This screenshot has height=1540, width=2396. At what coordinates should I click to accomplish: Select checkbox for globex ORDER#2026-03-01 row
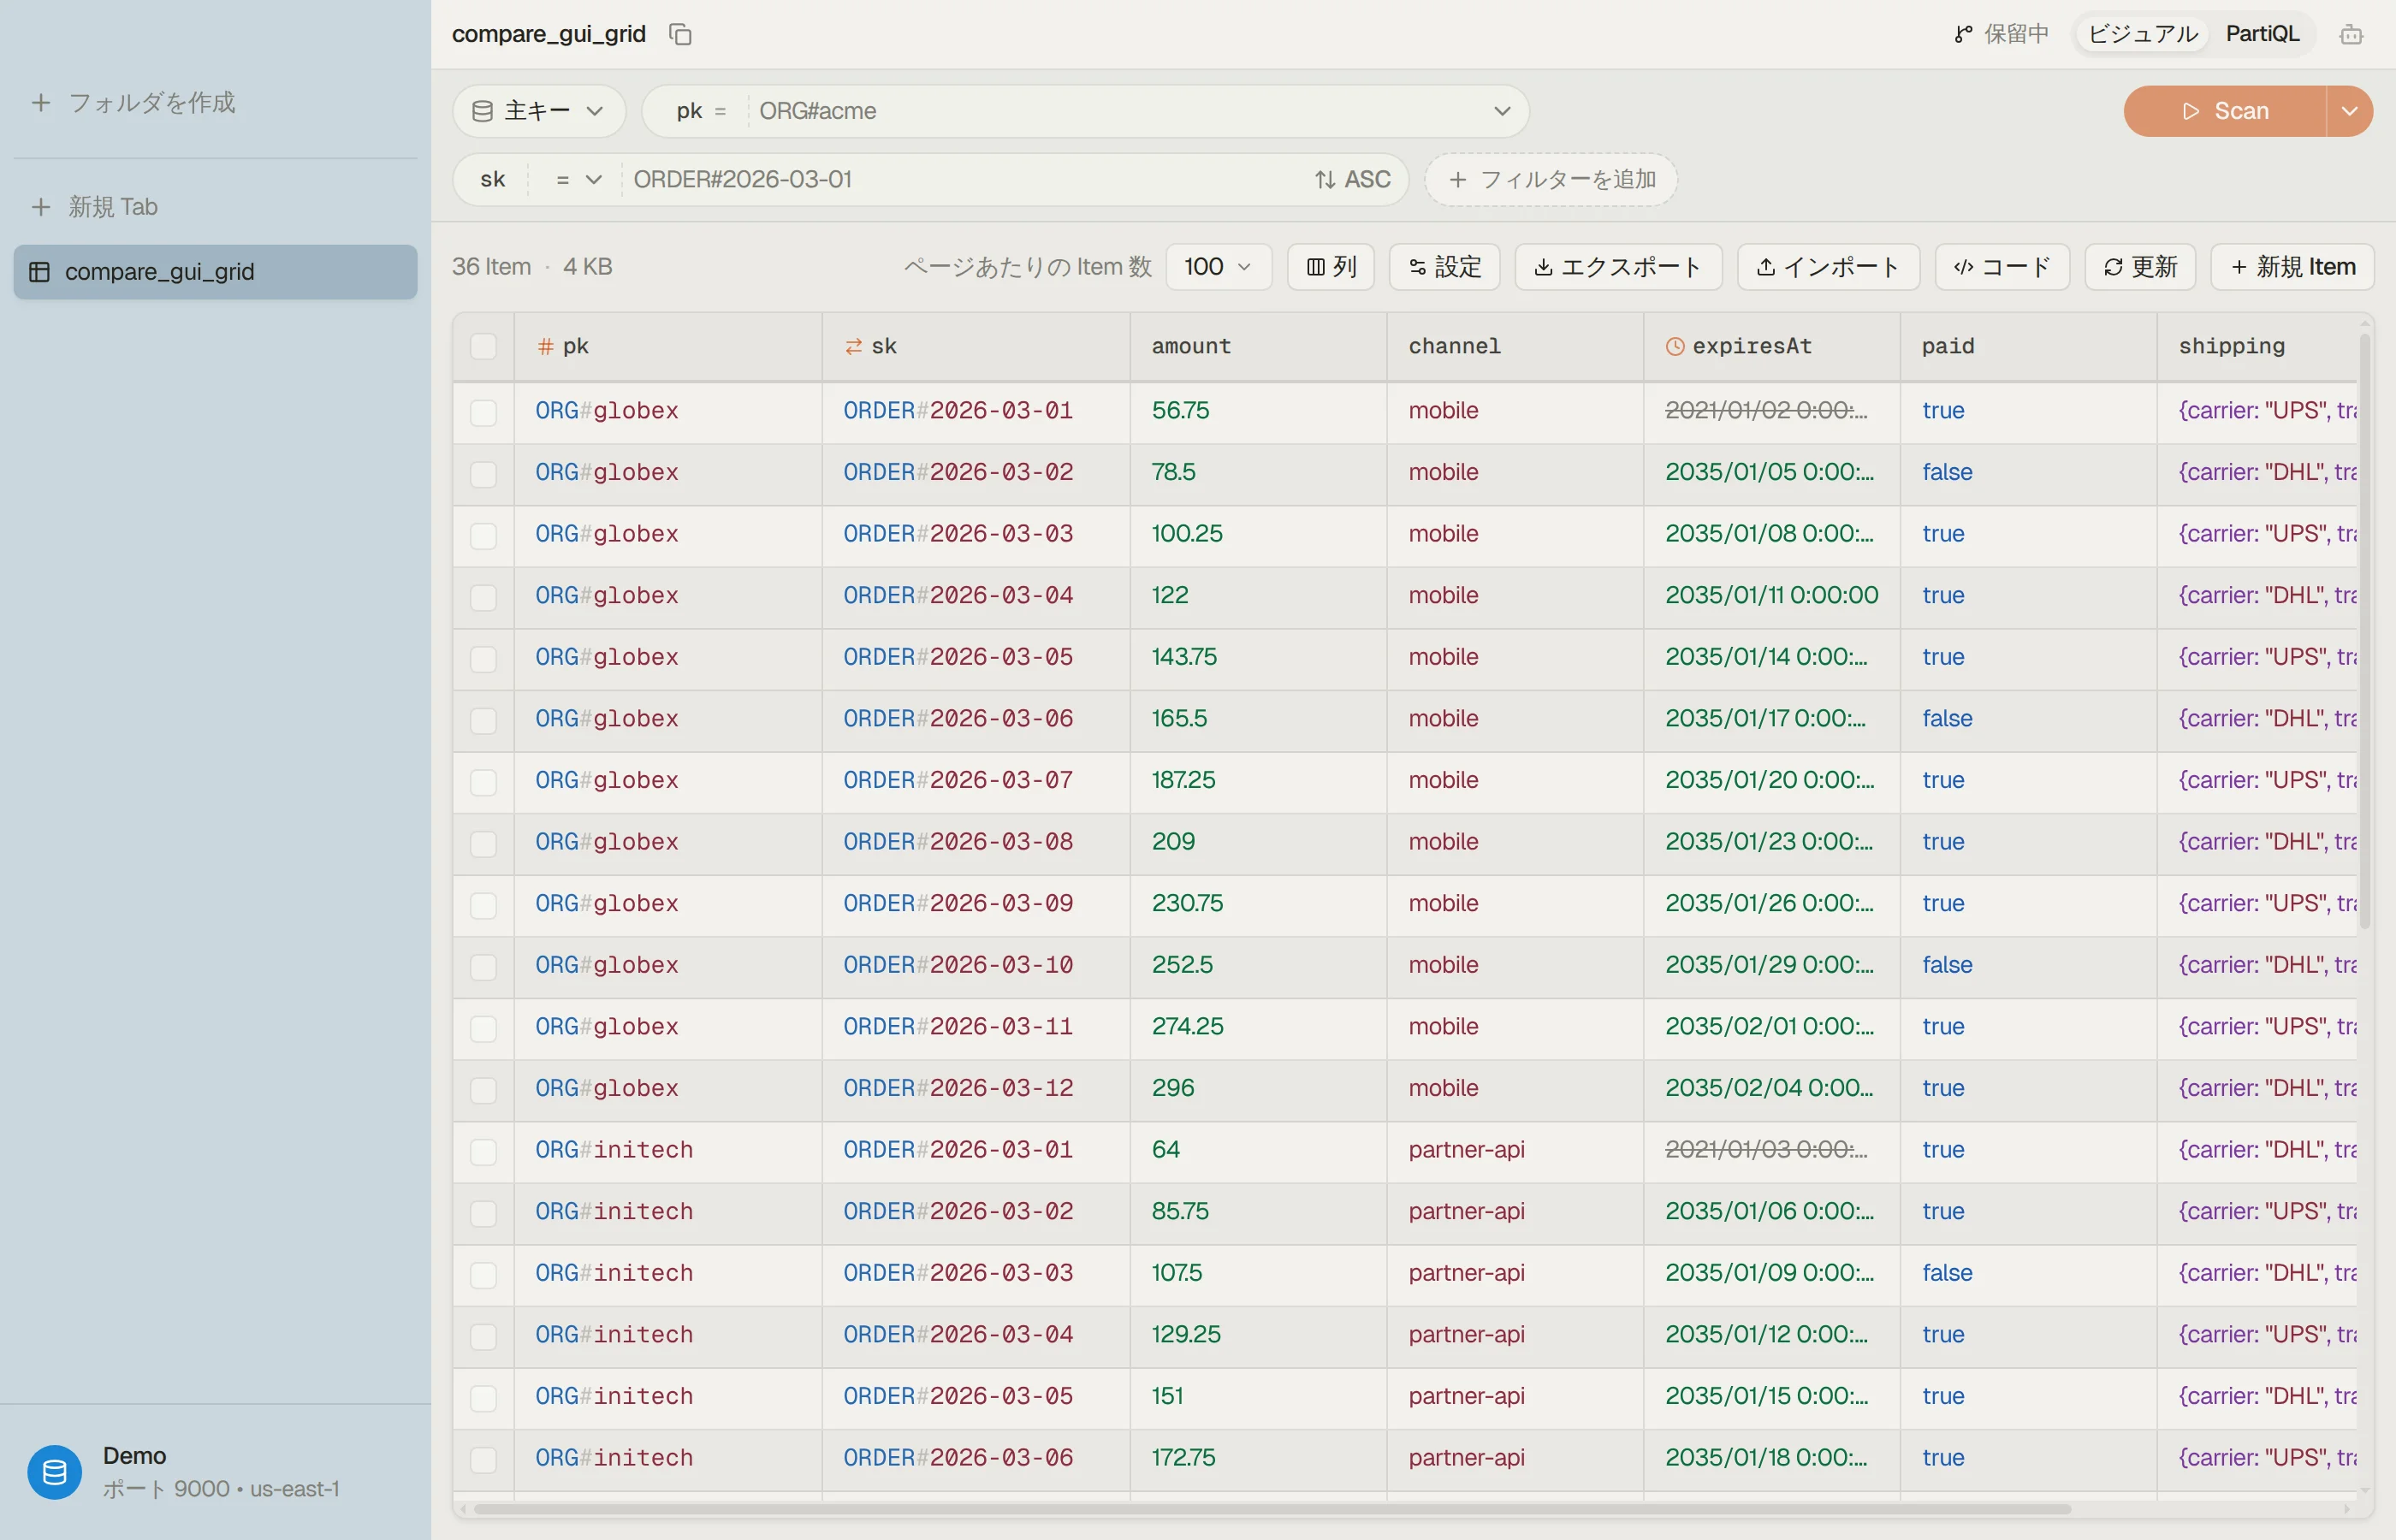483,412
